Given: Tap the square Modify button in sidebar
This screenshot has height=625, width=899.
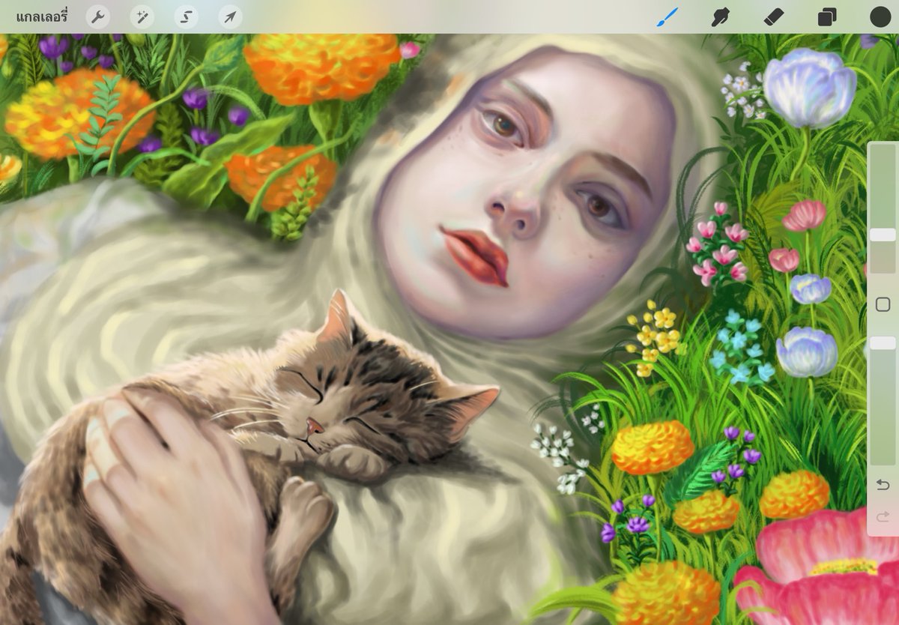Looking at the screenshot, I should [883, 304].
